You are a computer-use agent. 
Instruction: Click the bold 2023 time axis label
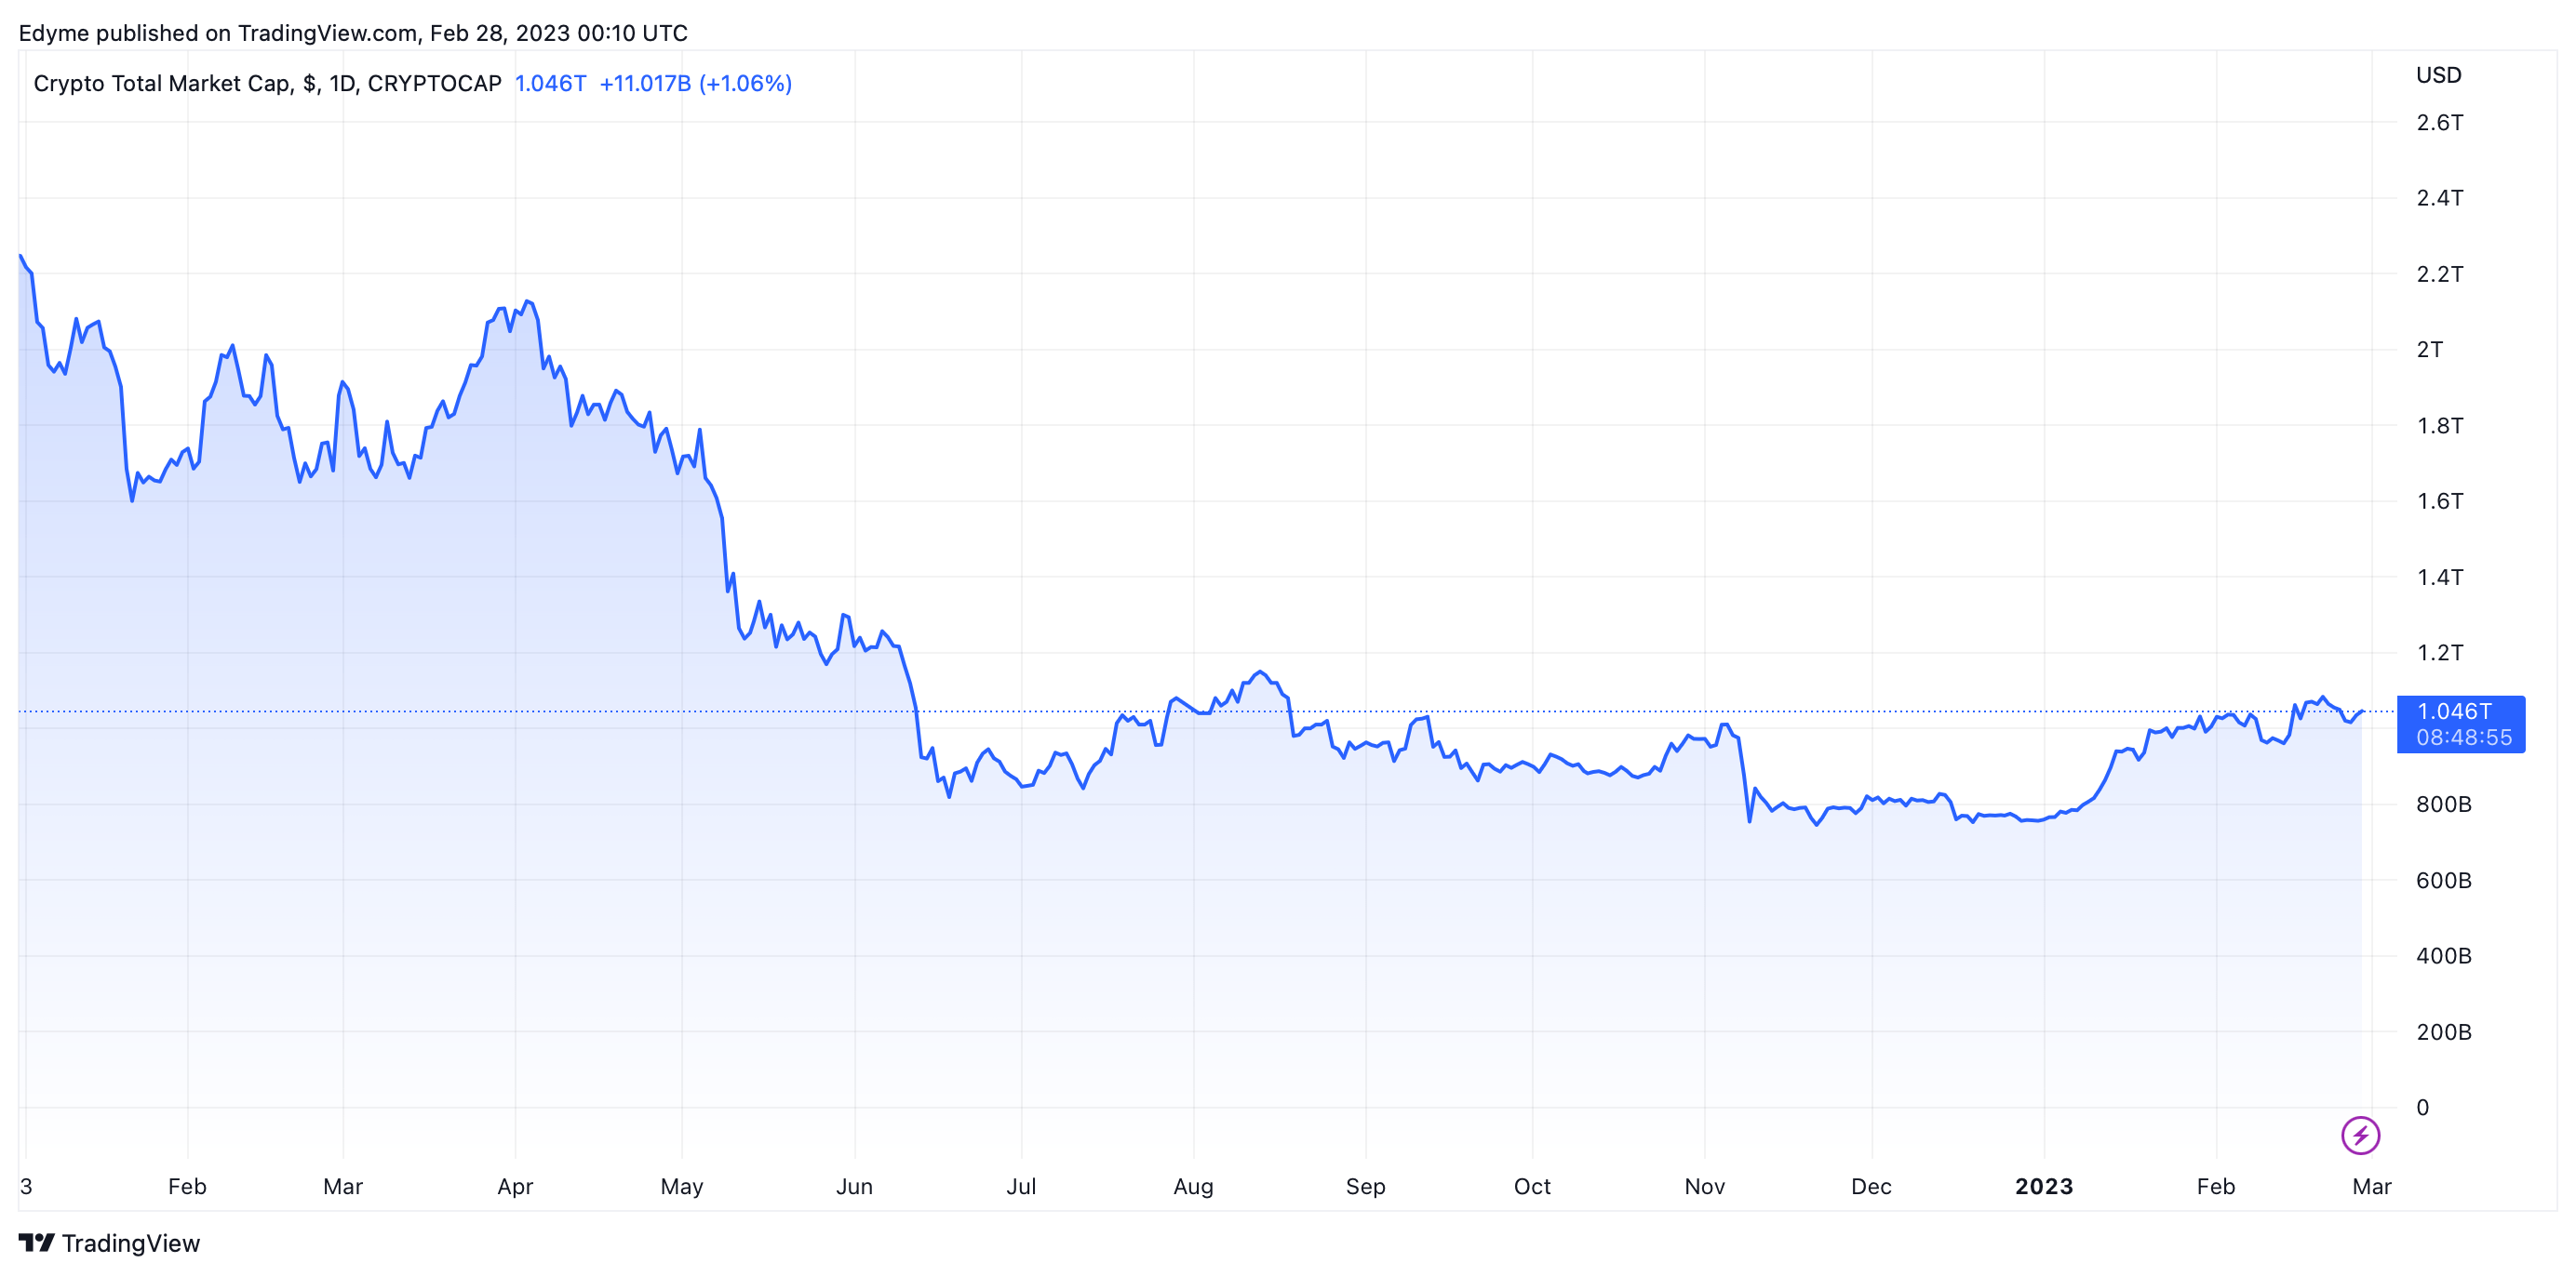[x=2043, y=1186]
